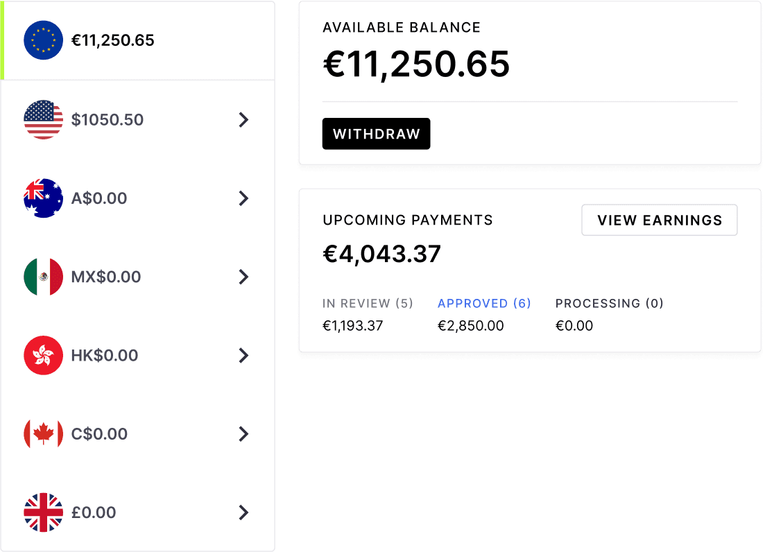Screen dimensions: 765x552
Task: Expand the MX$0.00 balance chevron
Action: (x=243, y=277)
